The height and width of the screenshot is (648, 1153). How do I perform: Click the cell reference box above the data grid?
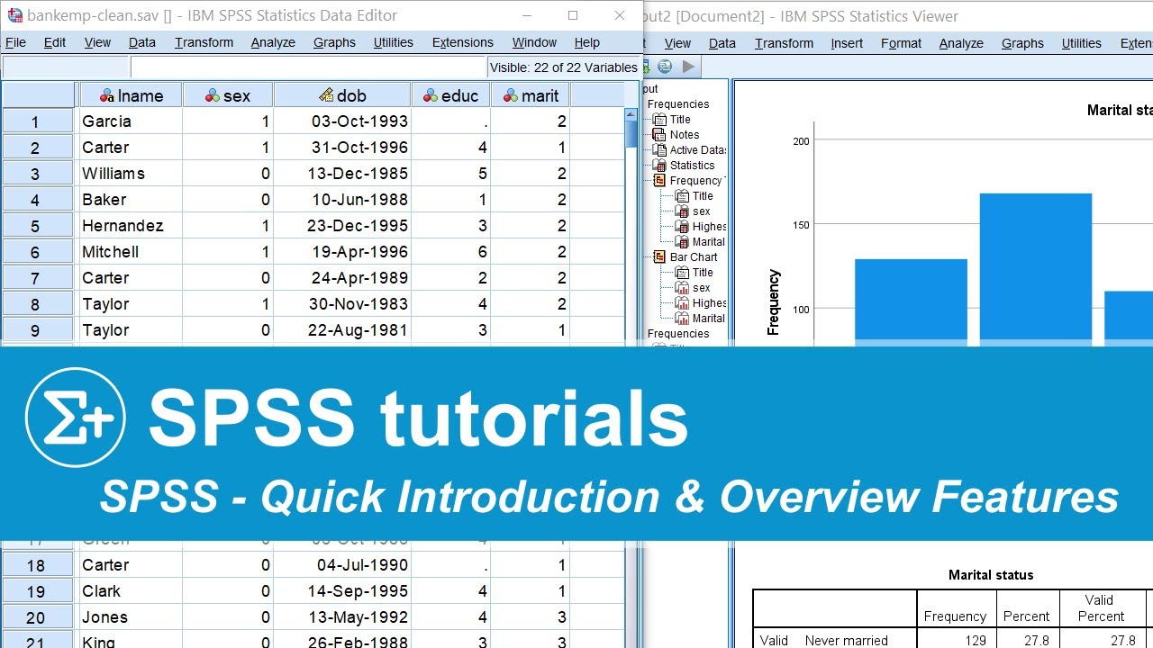point(65,67)
